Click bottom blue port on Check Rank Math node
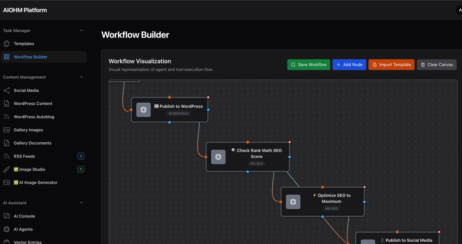This screenshot has width=462, height=244. pos(248,172)
